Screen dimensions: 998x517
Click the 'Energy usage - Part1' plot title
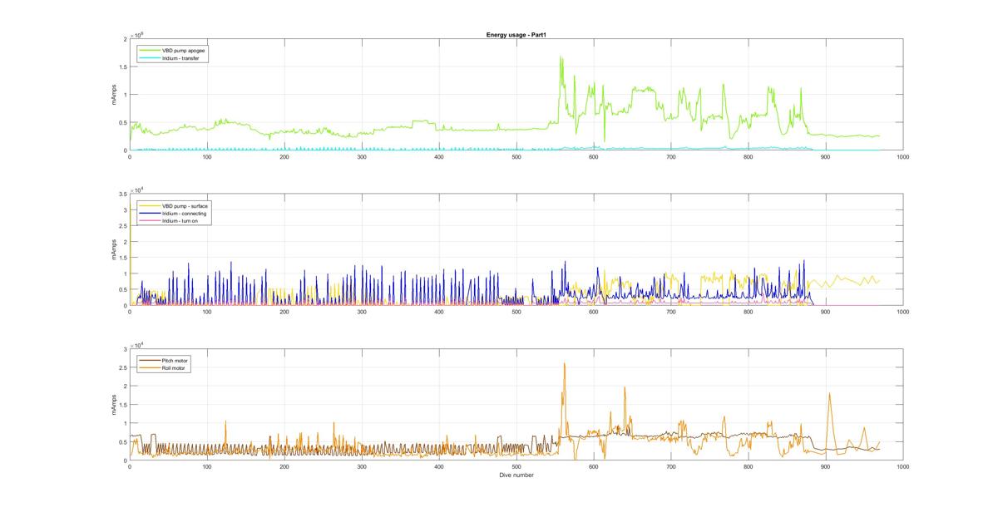(516, 35)
